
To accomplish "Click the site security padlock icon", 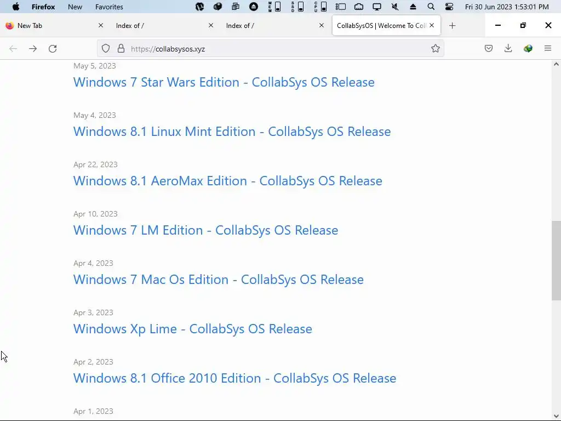I will [121, 48].
